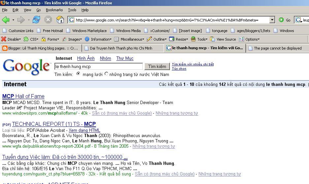Select 'những trang từ nước Việt Nam' radio button
Screen dimensions: 309x184
tap(106, 74)
